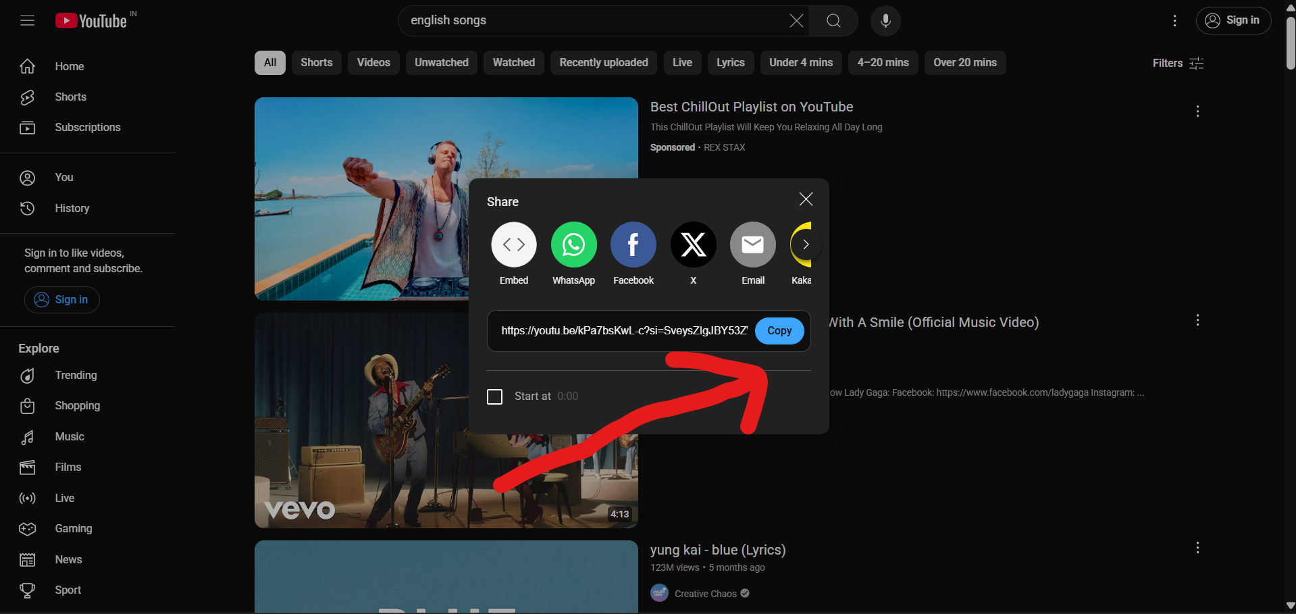1296x614 pixels.
Task: Open Creative Chaos channel
Action: [705, 594]
